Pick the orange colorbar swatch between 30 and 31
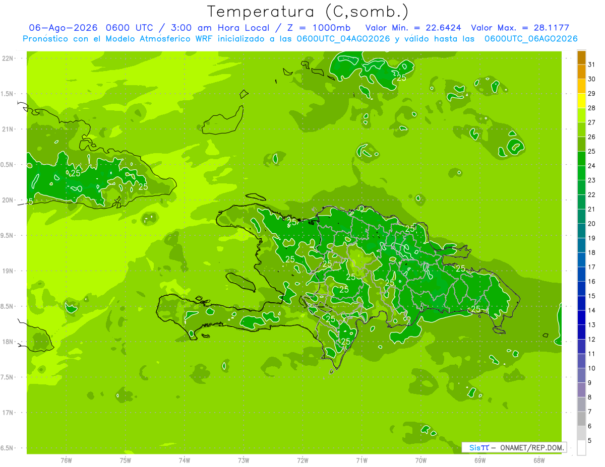605x467 pixels. coord(581,72)
